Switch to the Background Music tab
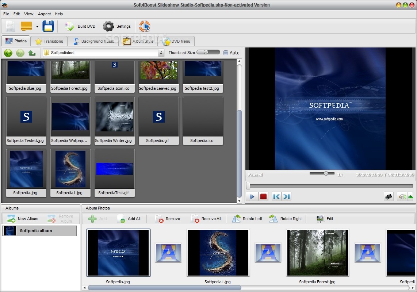417x292 pixels. pyautogui.click(x=93, y=41)
